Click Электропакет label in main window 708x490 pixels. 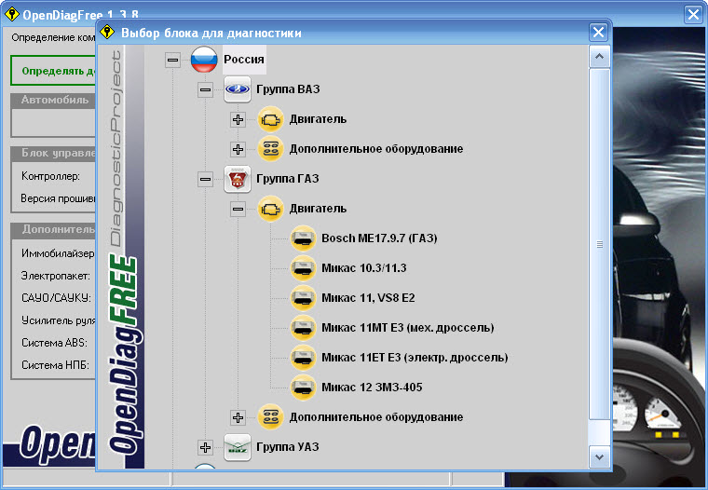(x=56, y=276)
